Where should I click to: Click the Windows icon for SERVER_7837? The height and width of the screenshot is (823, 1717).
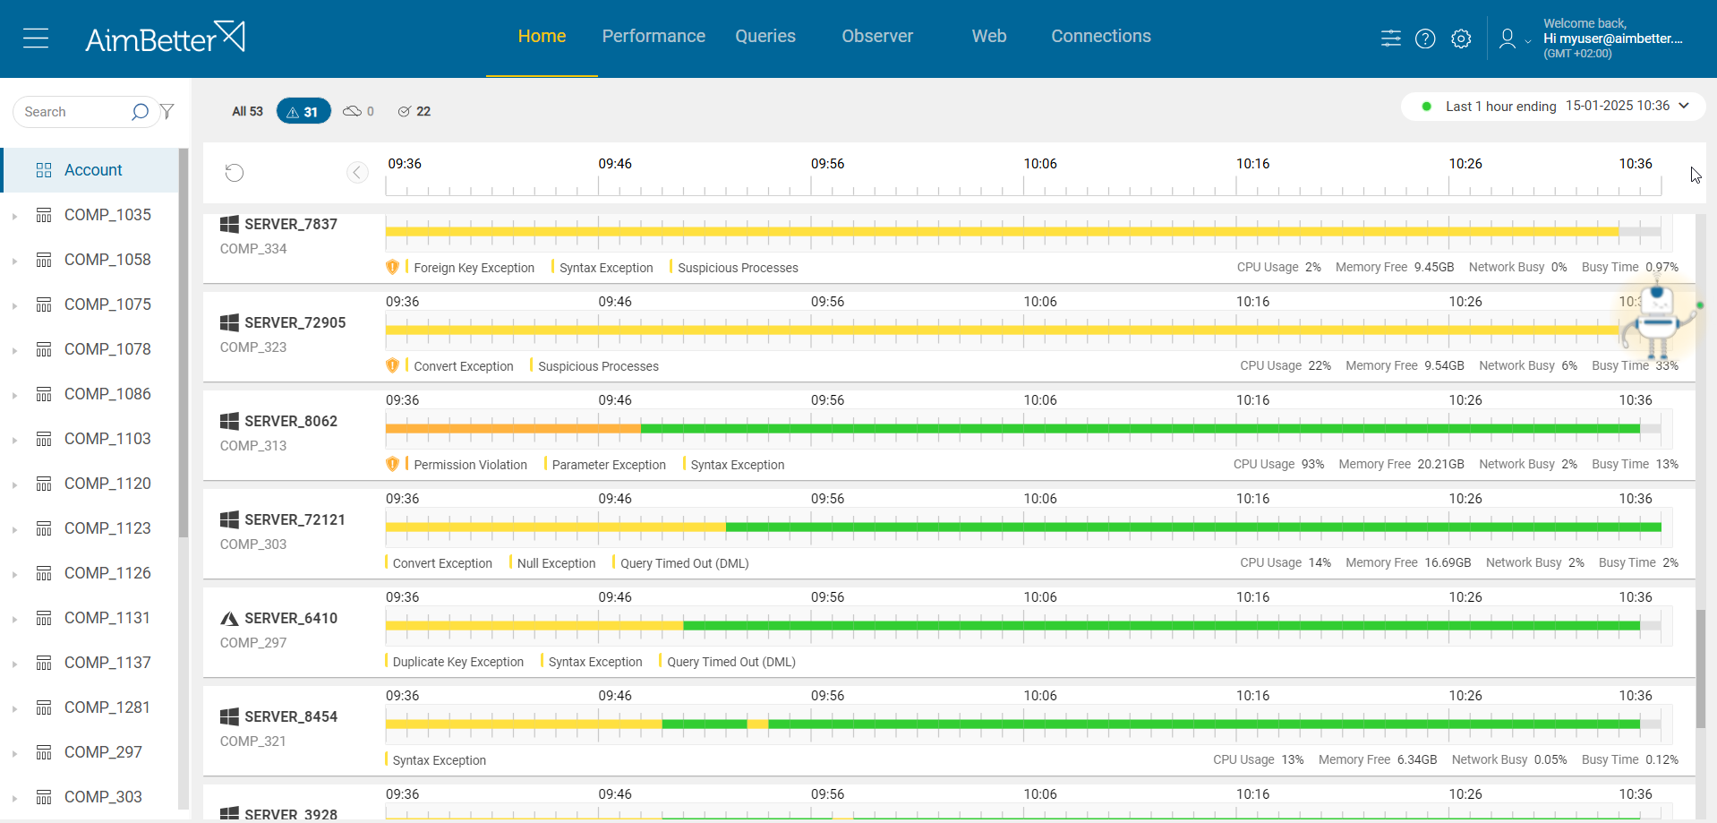229,224
